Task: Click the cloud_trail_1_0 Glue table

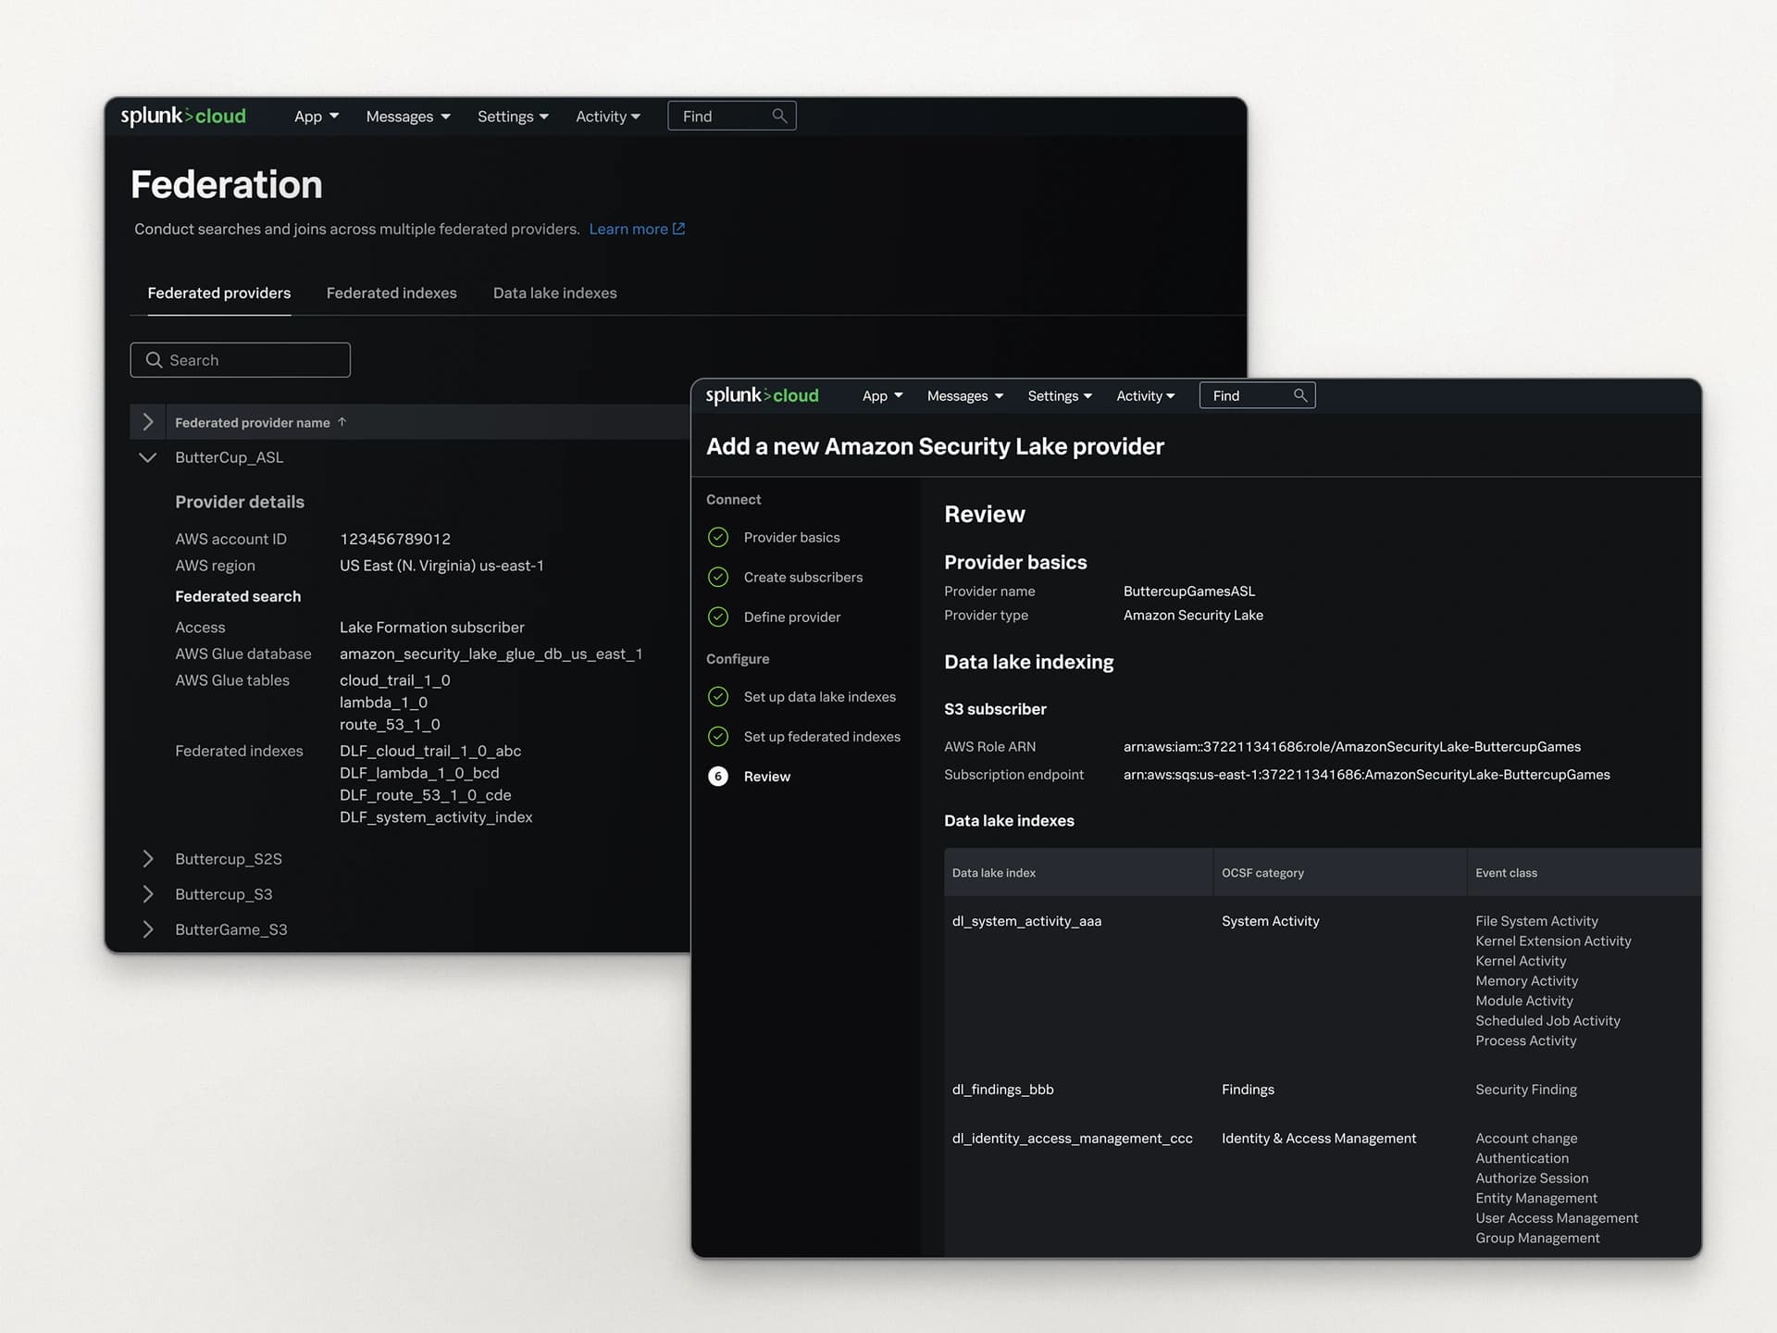Action: point(394,680)
